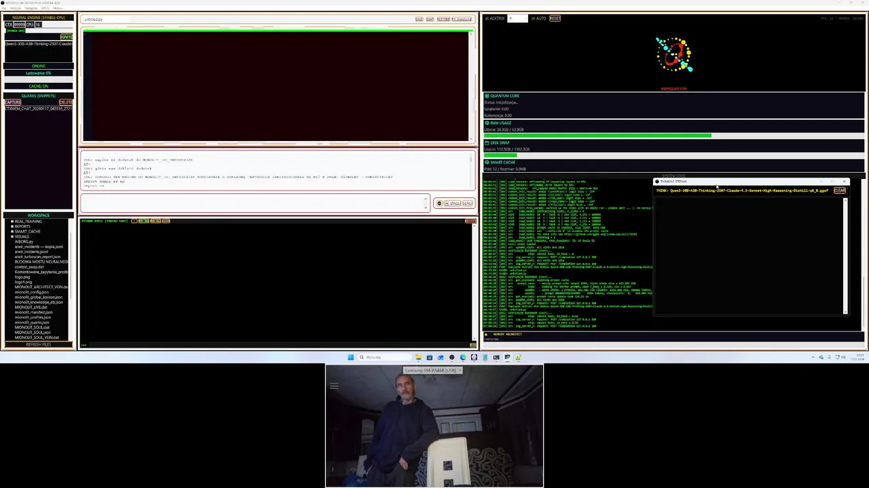Screen dimensions: 869x488
Task: Click the IGNITE button
Action: pos(67,37)
